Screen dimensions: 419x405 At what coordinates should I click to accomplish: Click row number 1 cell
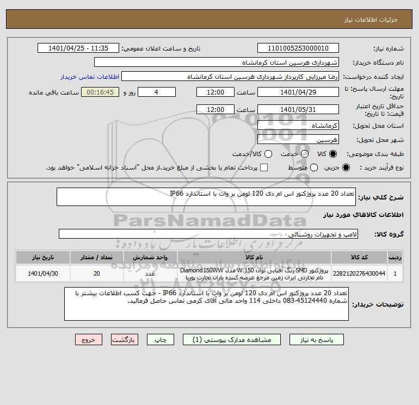395,273
